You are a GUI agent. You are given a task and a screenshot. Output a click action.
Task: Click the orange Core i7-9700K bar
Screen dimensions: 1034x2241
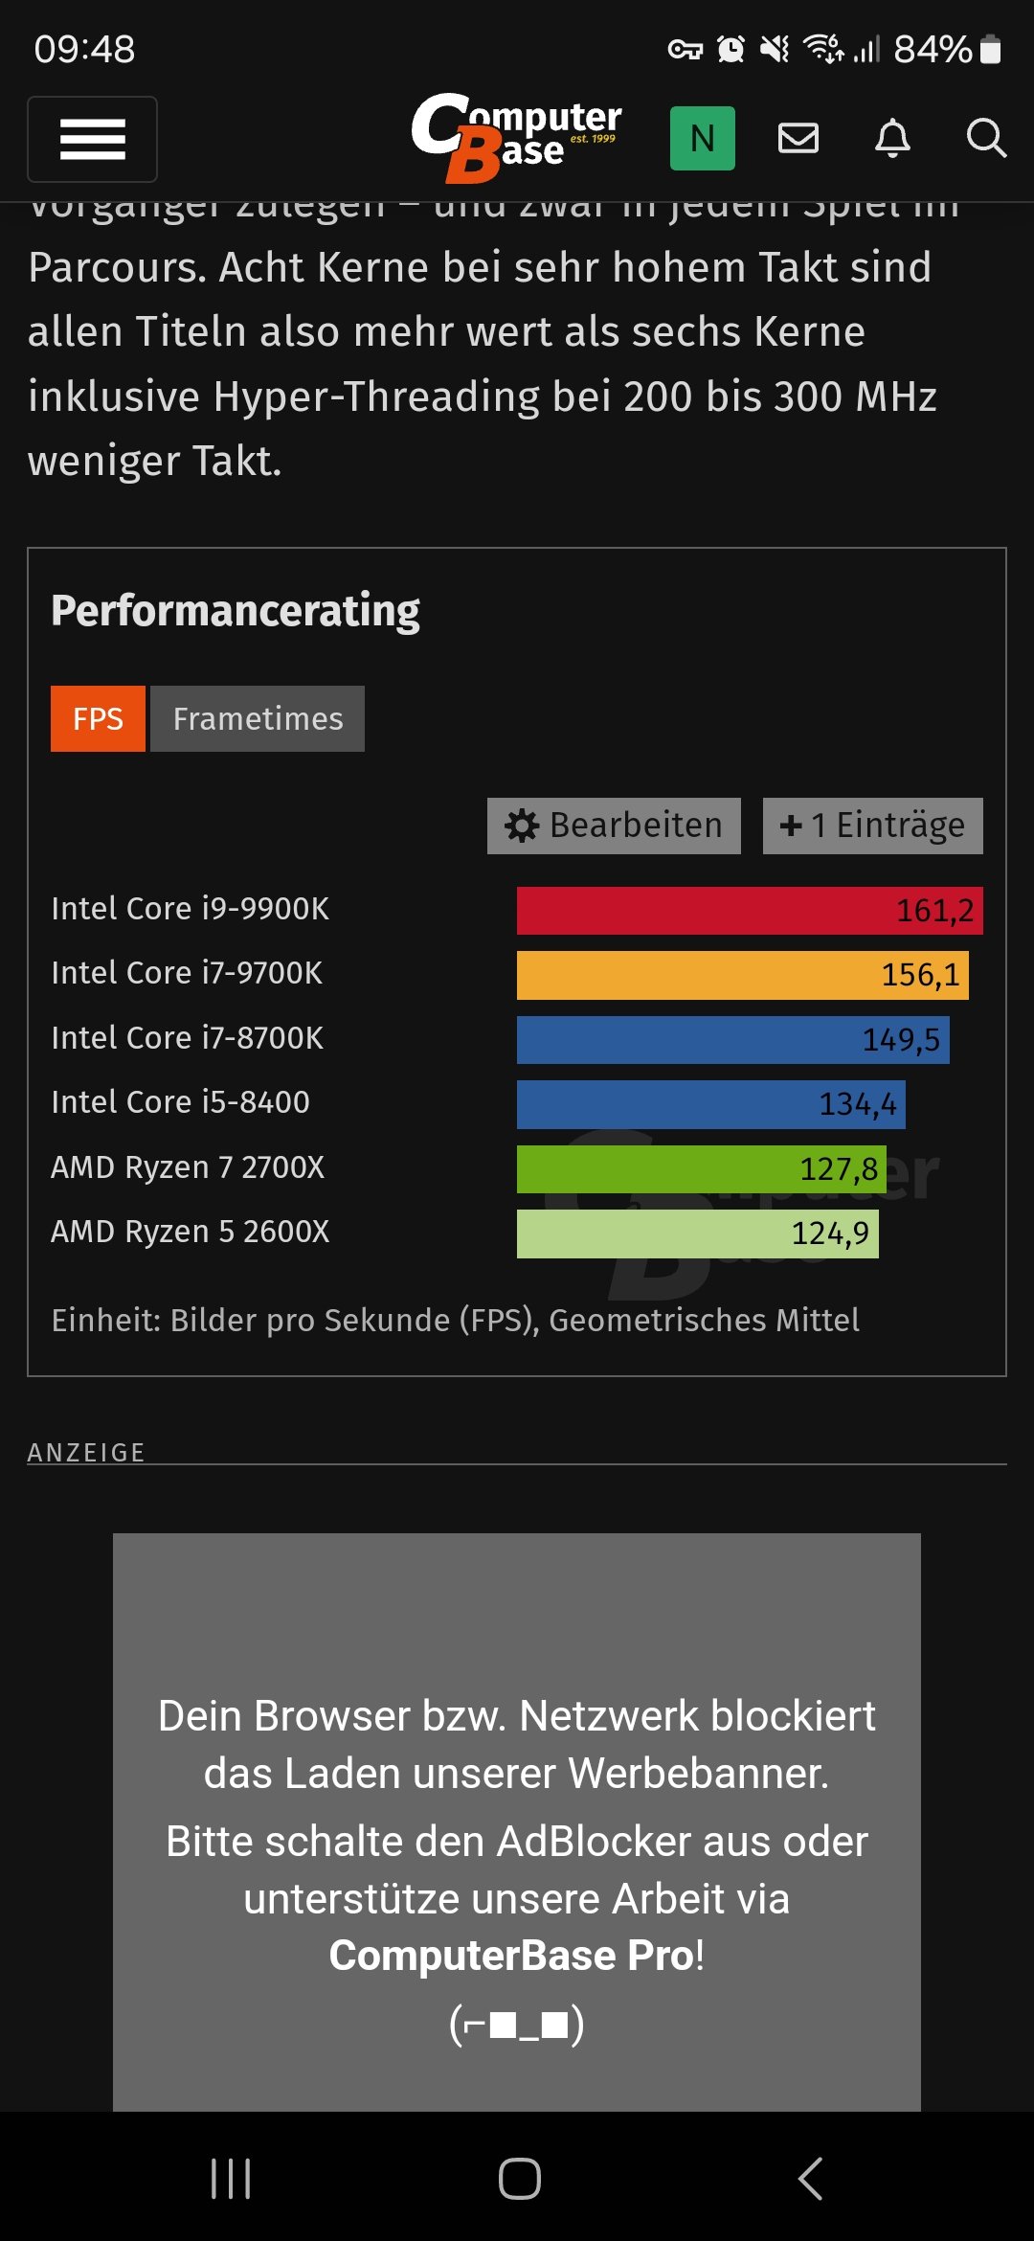[x=742, y=975]
